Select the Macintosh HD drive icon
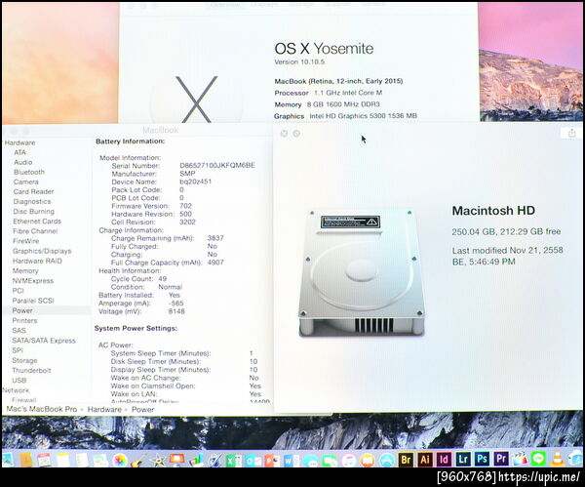585x487 pixels. point(362,272)
